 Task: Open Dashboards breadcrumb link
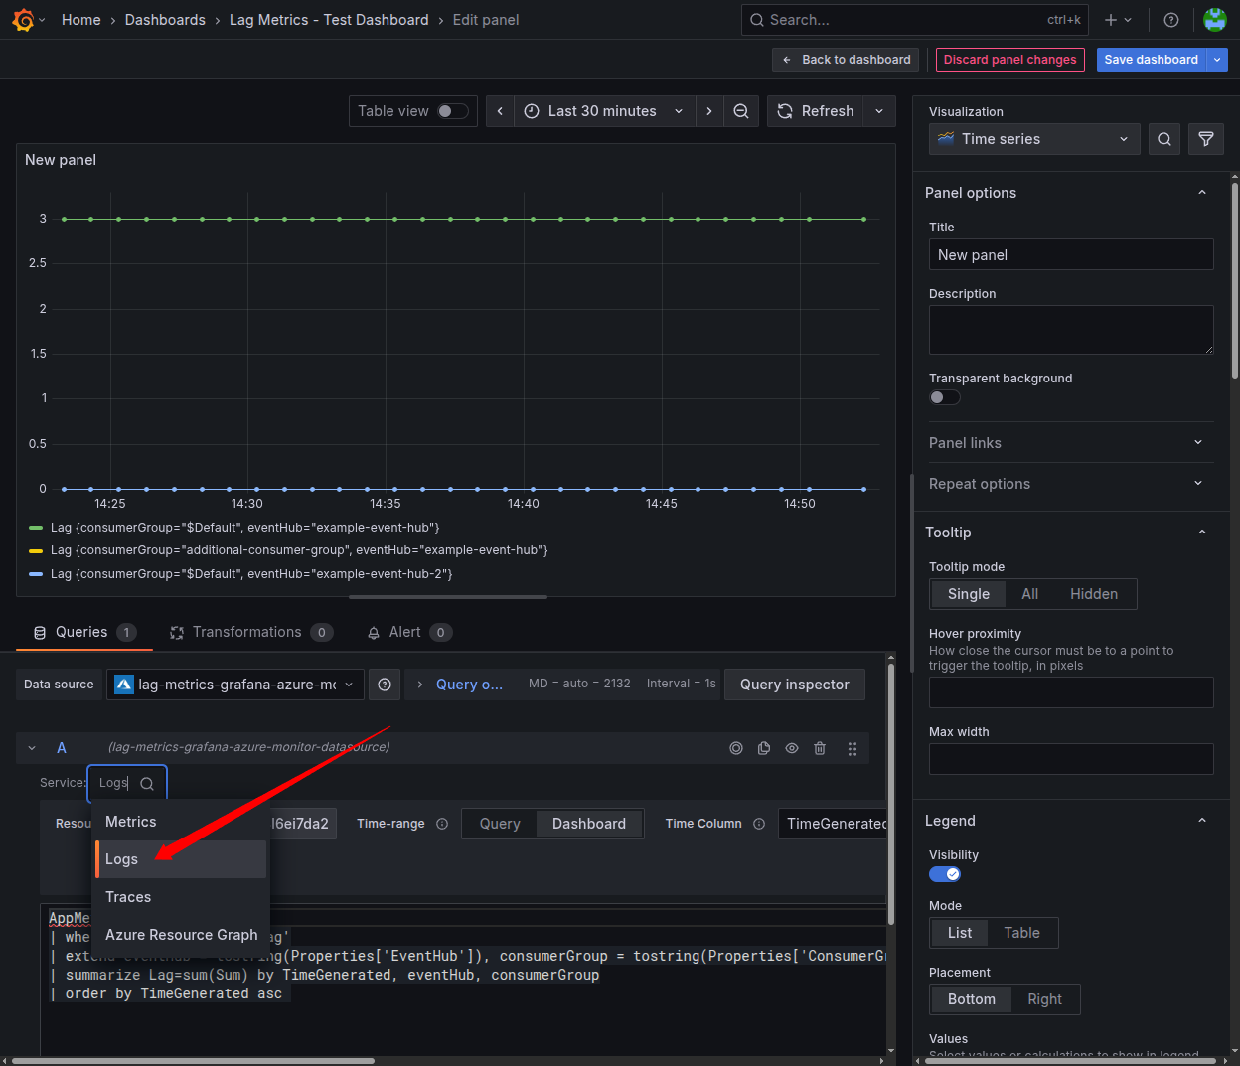[x=165, y=20]
